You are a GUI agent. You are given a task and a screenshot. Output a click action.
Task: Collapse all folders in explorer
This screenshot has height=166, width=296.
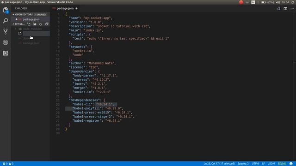pyautogui.click(x=47, y=24)
